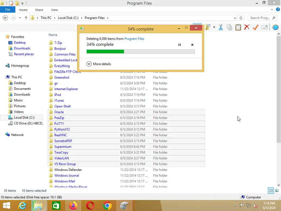Select the iTunes folder
Image resolution: width=281 pixels, height=211 pixels.
point(59,101)
